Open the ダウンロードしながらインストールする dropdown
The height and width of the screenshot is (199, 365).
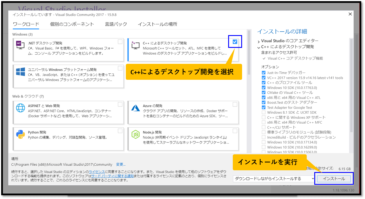[274, 179]
